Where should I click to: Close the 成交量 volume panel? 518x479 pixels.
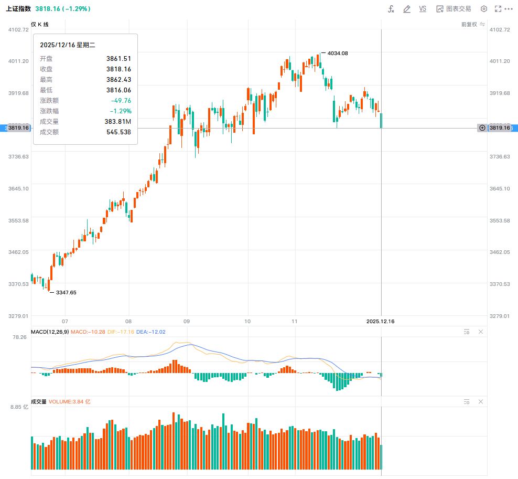pos(481,402)
